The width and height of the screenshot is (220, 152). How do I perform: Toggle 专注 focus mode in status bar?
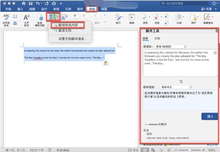133,150
